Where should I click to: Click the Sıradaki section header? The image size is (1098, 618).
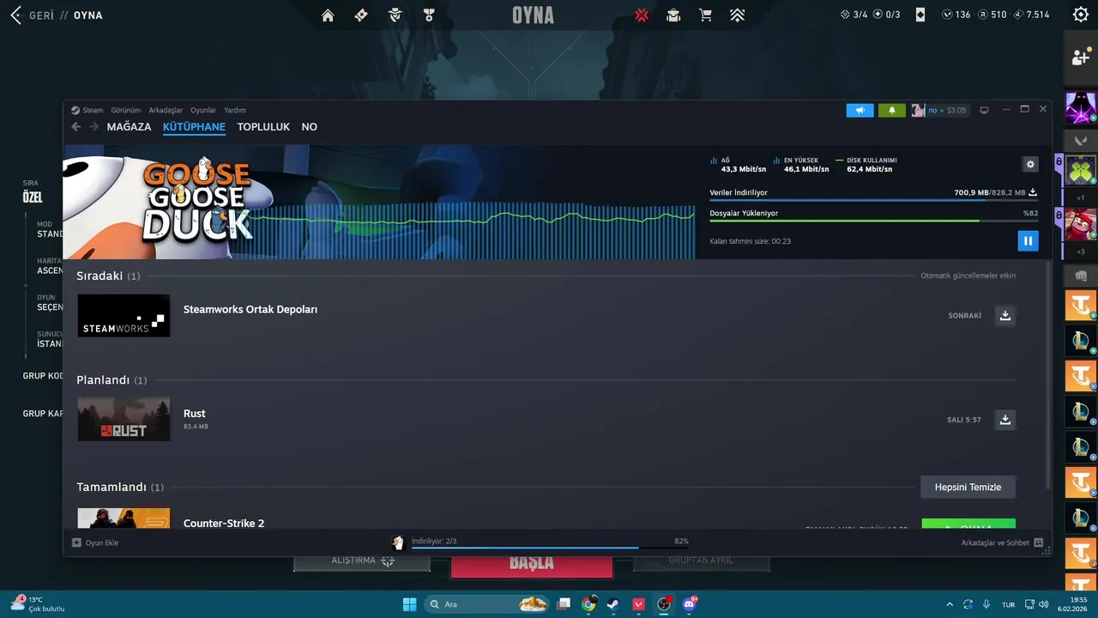pyautogui.click(x=108, y=276)
